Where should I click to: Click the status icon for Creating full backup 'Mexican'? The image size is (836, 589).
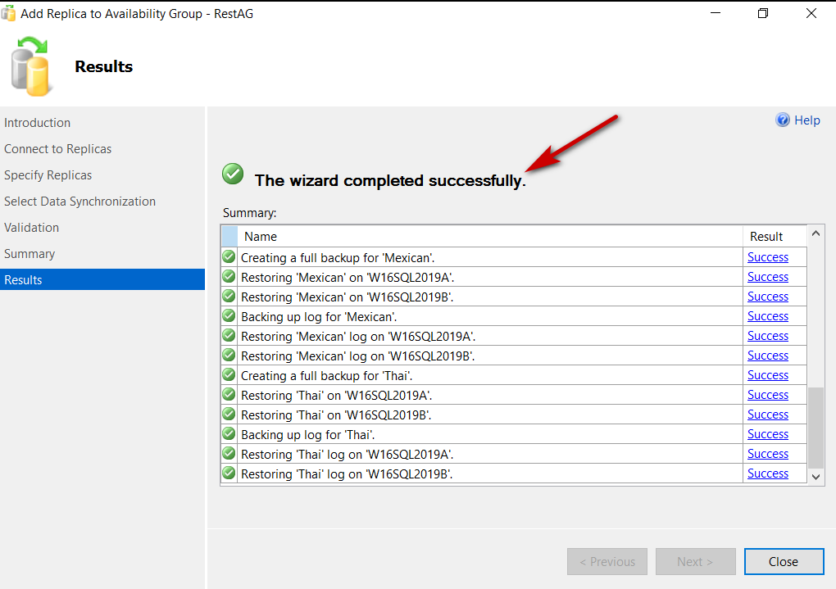pyautogui.click(x=229, y=257)
